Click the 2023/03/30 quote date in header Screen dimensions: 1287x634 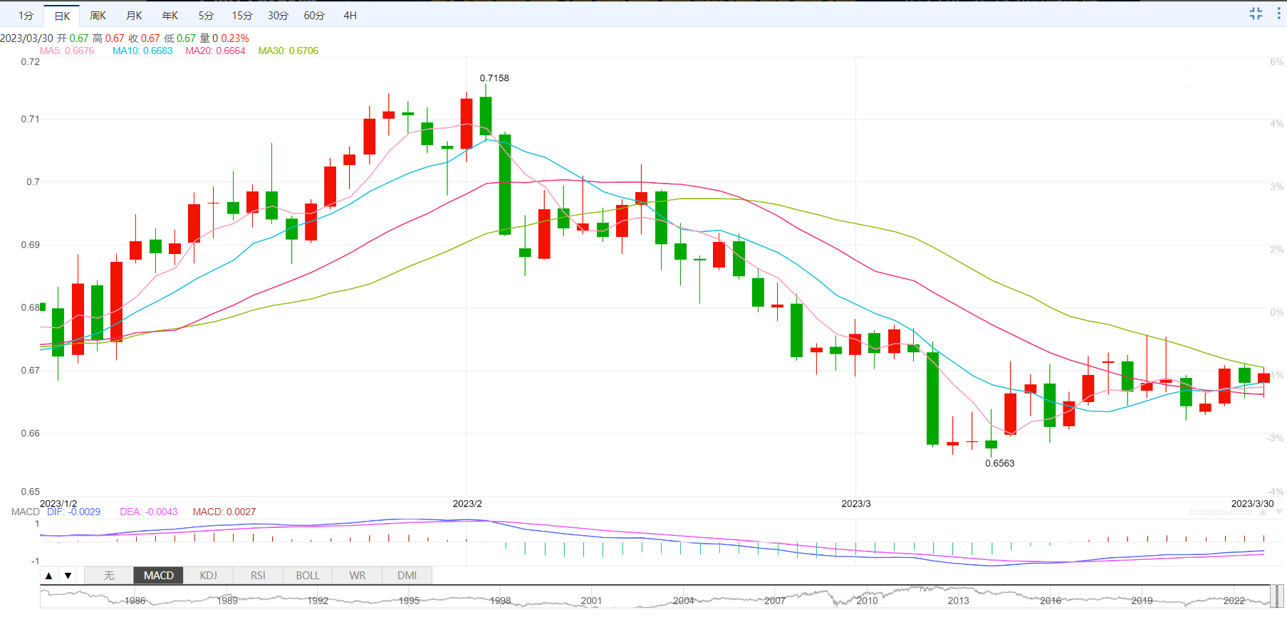pos(26,38)
